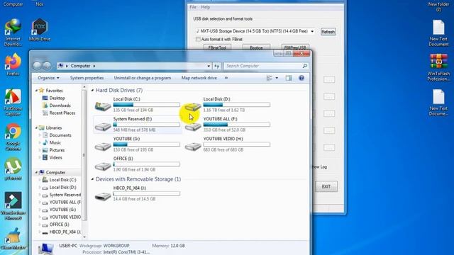This screenshot has width=454, height=255.
Task: Select Local Disk (D:) drive icon
Action: coord(193,107)
